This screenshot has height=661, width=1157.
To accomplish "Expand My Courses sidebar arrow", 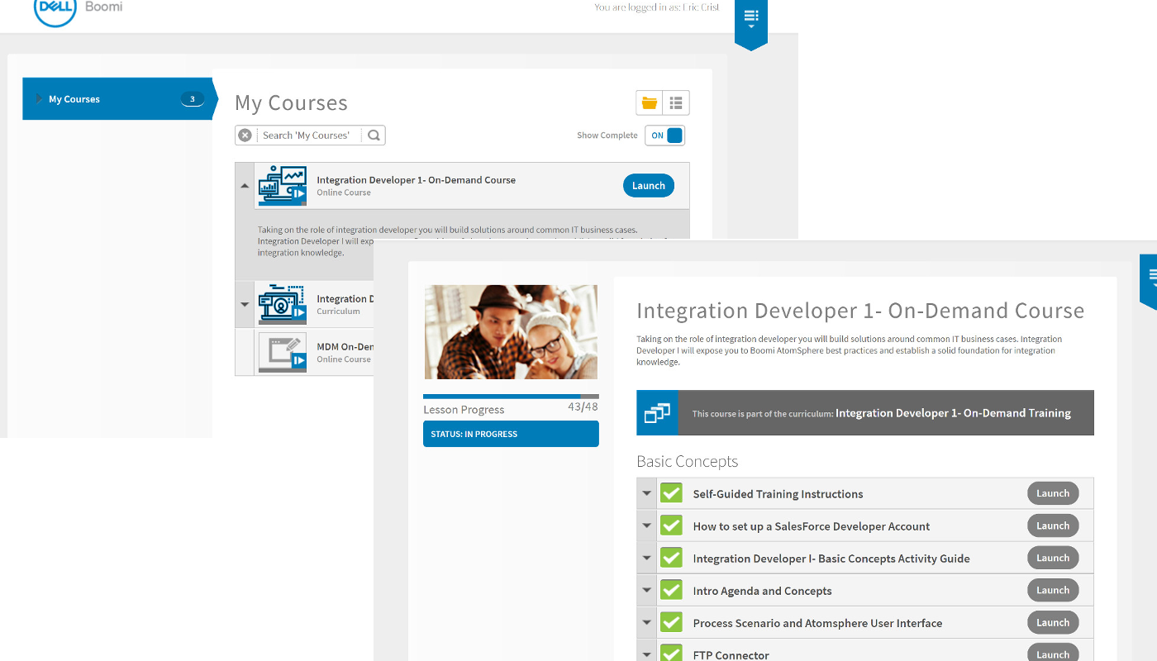I will 39,99.
